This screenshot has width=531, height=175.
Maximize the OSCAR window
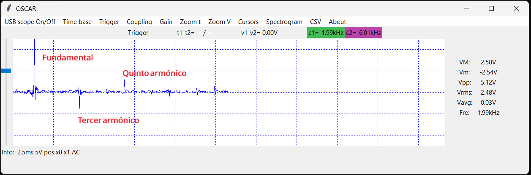491,8
